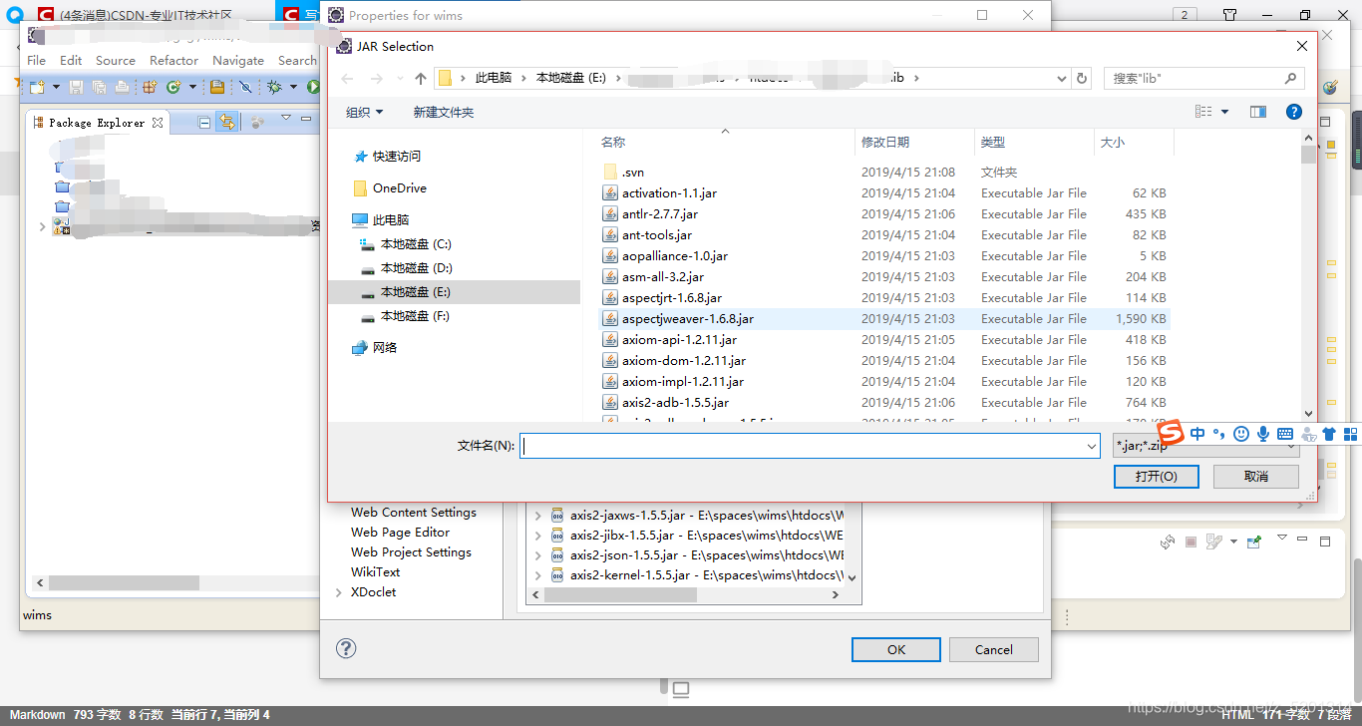This screenshot has height=726, width=1362.
Task: Open Sogou skin shirt icon
Action: tap(1329, 434)
